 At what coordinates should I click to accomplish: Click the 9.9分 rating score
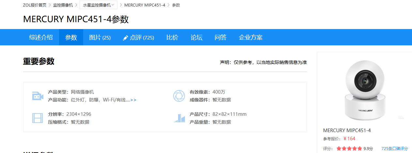pos(368,148)
